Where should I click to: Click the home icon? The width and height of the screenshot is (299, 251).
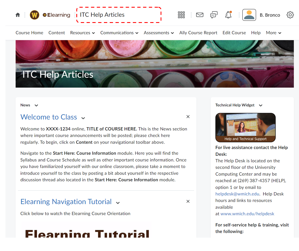click(x=18, y=15)
